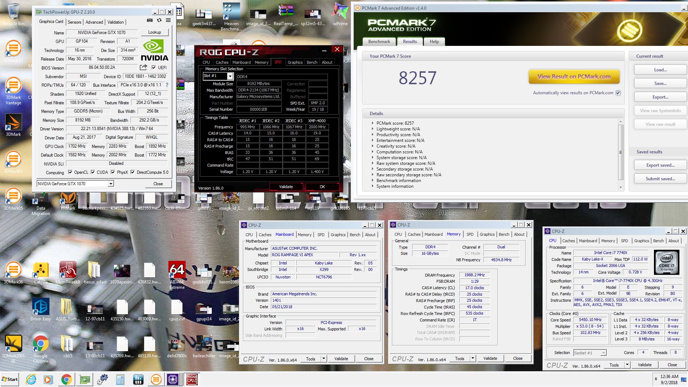Click the BIOS version share/export icon
The width and height of the screenshot is (688, 387).
click(x=143, y=67)
